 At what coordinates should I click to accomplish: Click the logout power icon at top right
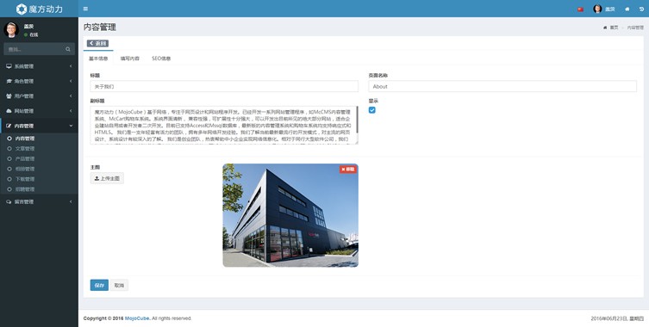(x=641, y=9)
